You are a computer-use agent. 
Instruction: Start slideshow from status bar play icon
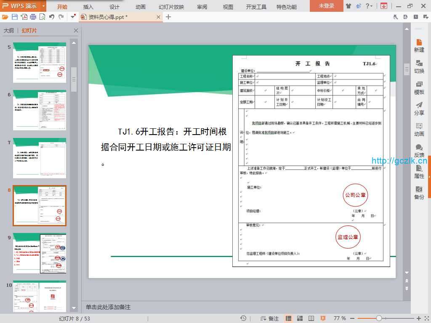coord(323,318)
